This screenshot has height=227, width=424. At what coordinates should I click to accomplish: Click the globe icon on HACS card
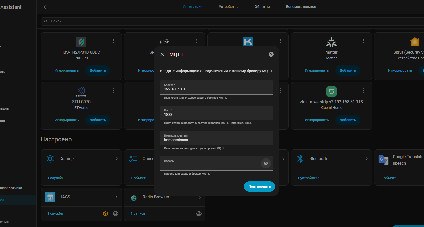tap(116, 214)
